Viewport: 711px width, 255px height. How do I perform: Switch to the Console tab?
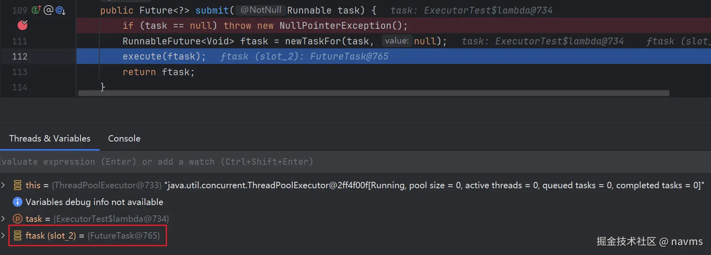pyautogui.click(x=124, y=138)
